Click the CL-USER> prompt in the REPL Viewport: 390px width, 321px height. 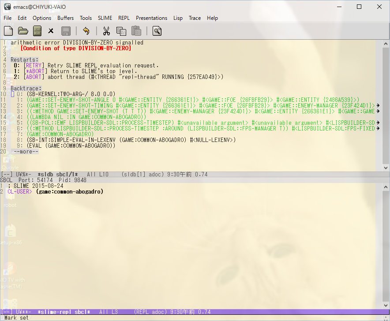point(20,191)
